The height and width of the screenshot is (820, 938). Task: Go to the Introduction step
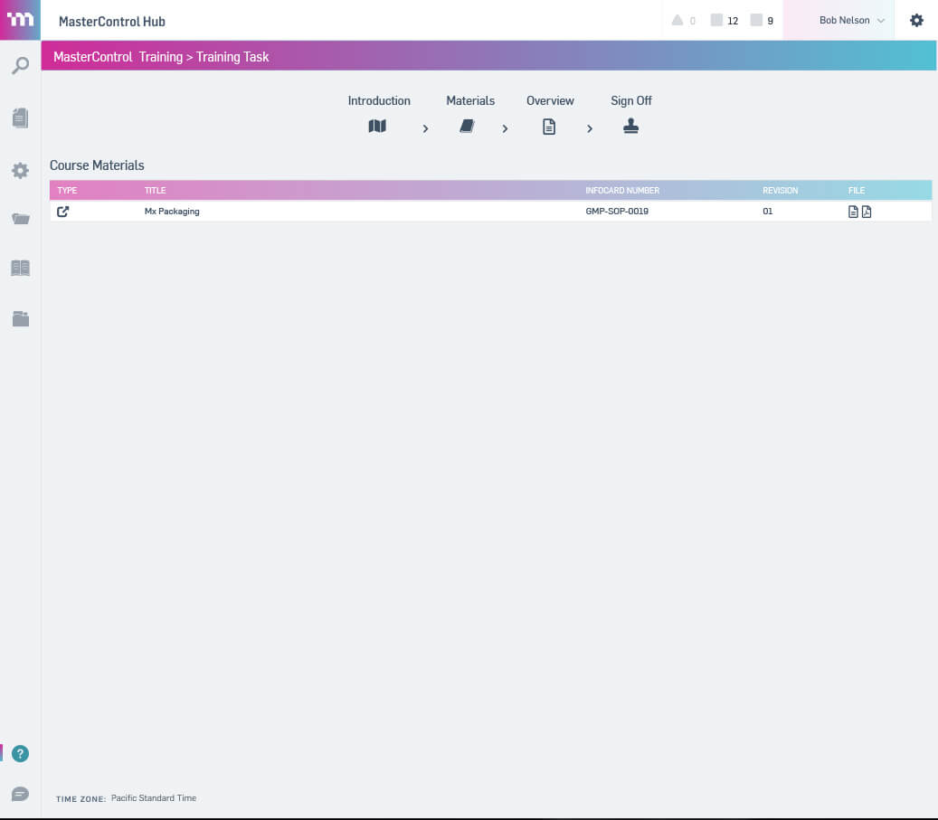tap(378, 127)
